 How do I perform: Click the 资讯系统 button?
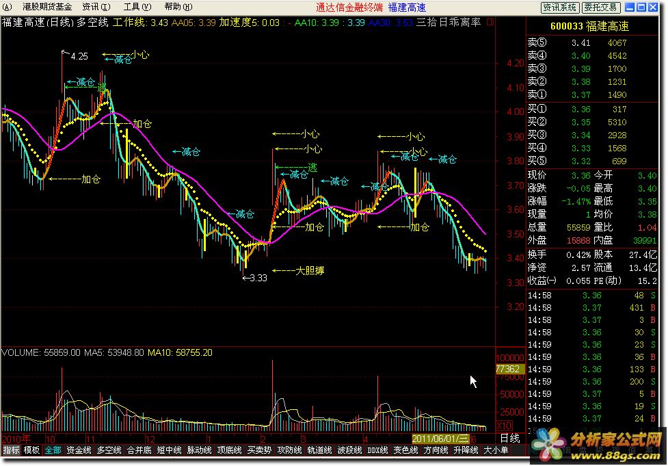point(559,8)
